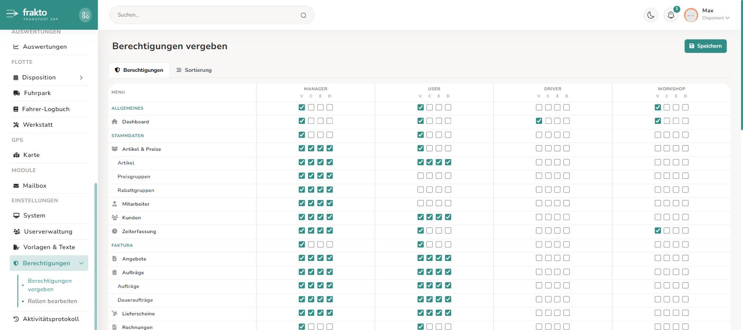Click the frakto logo in the header
Screen dimensions: 743x330
click(32, 15)
